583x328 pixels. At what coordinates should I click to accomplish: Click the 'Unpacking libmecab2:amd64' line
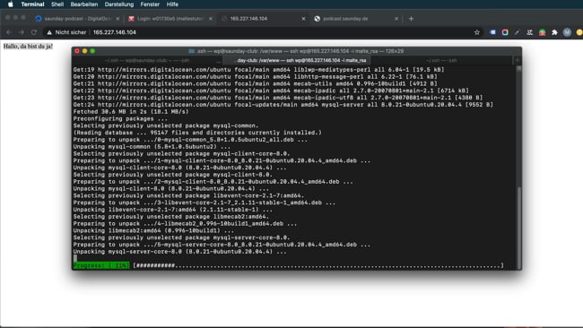click(153, 230)
